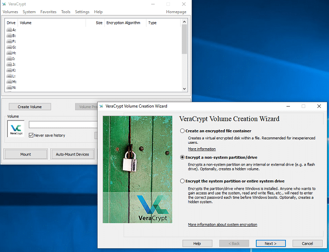Select the A: drive icon in the list
Screen dimensions: 329x252
pyautogui.click(x=9, y=30)
